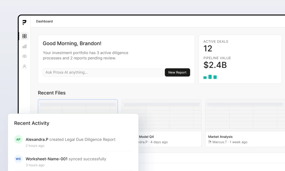Open the first highlighted recent file thumbnail
The height and width of the screenshot is (171, 285).
[78, 107]
